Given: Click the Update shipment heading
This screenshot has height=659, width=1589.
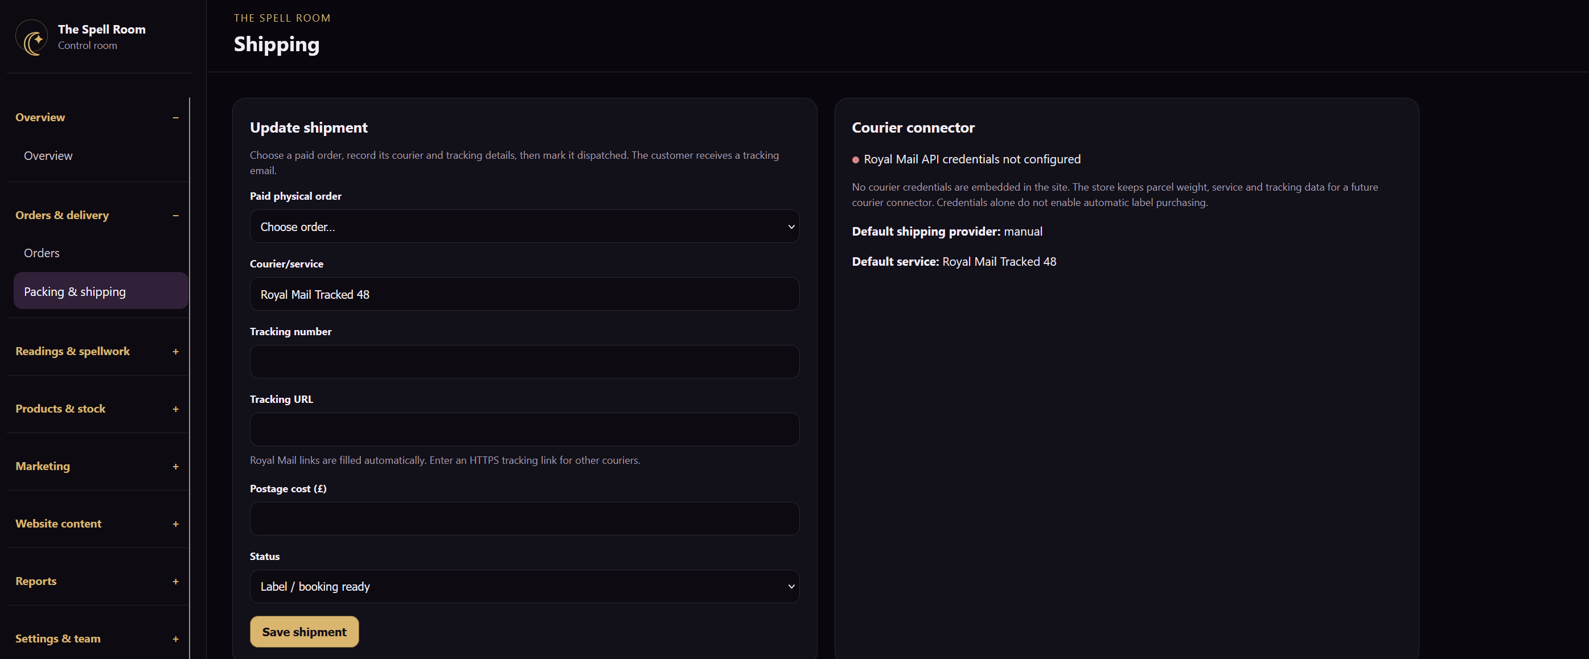Looking at the screenshot, I should (309, 127).
